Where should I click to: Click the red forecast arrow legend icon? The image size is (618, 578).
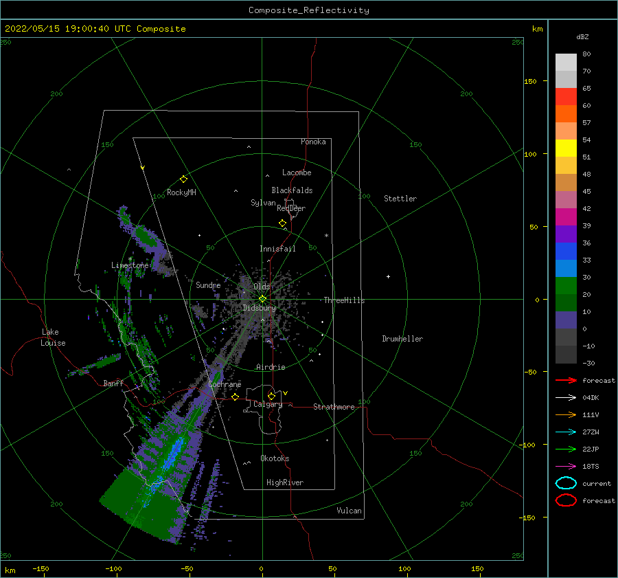tap(566, 380)
